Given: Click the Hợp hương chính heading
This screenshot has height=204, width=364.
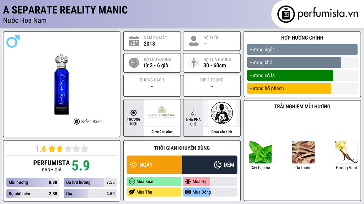Looking at the screenshot, I should (302, 38).
